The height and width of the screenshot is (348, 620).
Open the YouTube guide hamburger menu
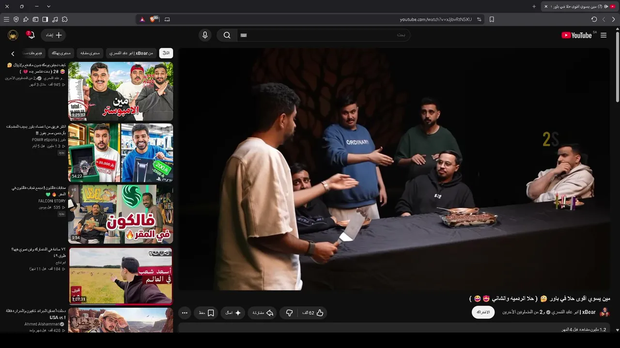[x=604, y=35]
